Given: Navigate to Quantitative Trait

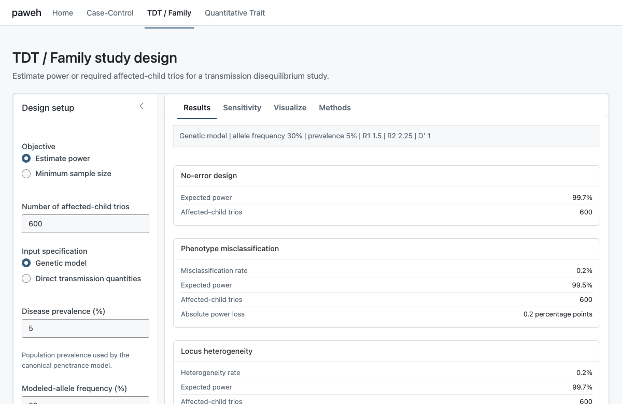Looking at the screenshot, I should (235, 13).
